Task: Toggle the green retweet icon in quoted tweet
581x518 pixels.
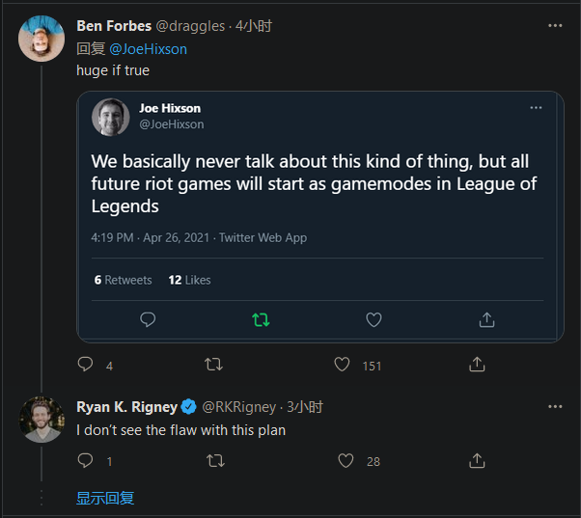Action: (x=261, y=319)
